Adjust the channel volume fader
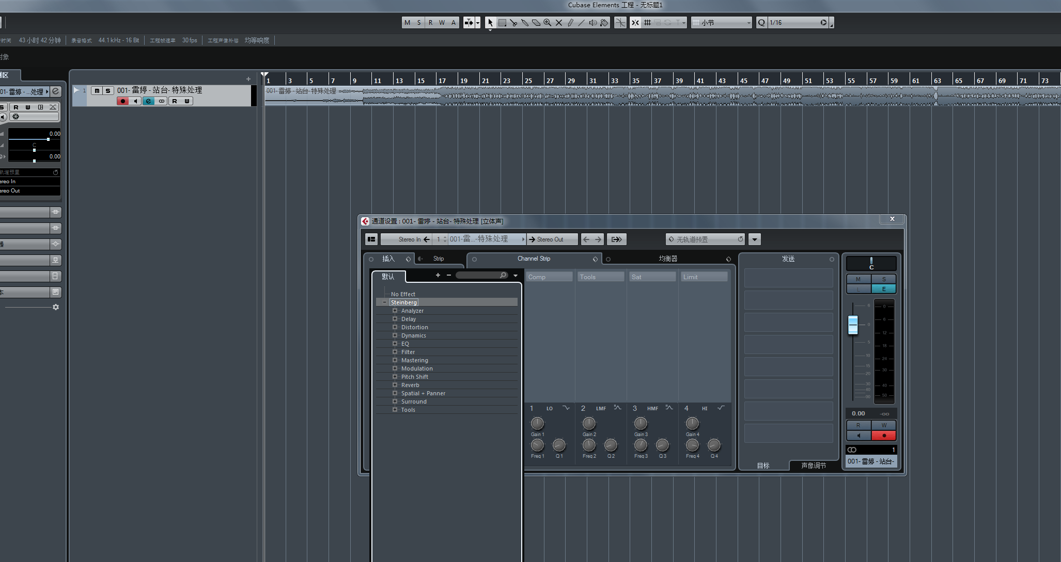 (x=853, y=325)
